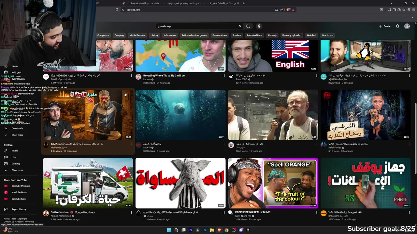Image resolution: width=417 pixels, height=234 pixels.
Task: Open the Switzerland camper van thumbnail
Action: 88,183
